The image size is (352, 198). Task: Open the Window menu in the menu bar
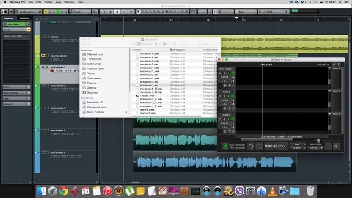click(x=69, y=2)
